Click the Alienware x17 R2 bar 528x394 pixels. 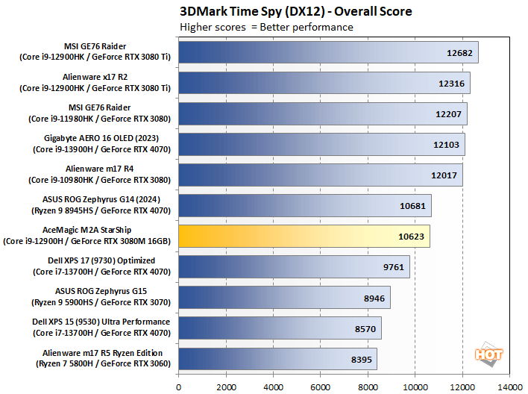click(324, 82)
